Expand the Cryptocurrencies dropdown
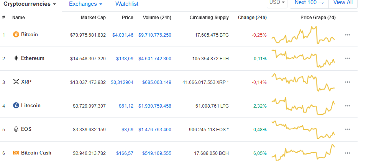Screen dimensions: 366x161 pos(30,4)
